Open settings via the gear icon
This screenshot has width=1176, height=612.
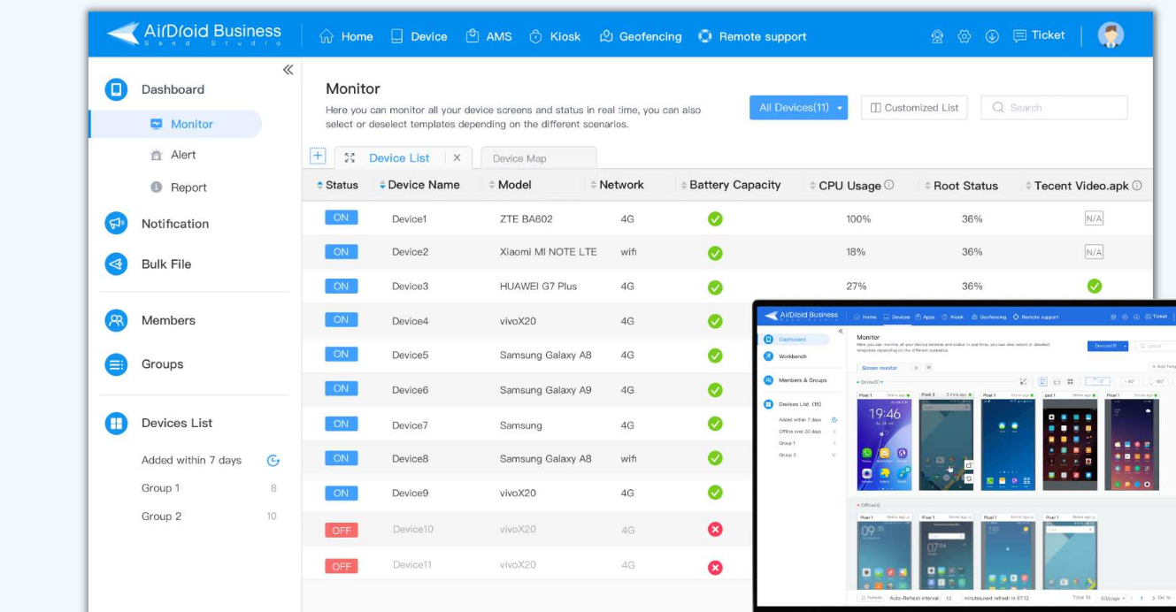tap(964, 35)
